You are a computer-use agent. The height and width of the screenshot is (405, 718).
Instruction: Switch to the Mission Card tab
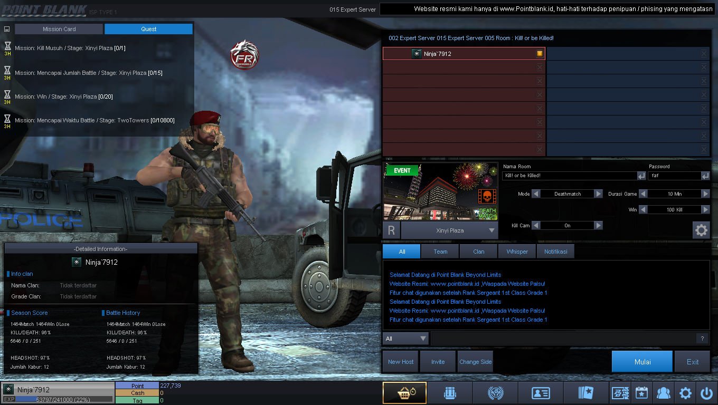coord(59,29)
